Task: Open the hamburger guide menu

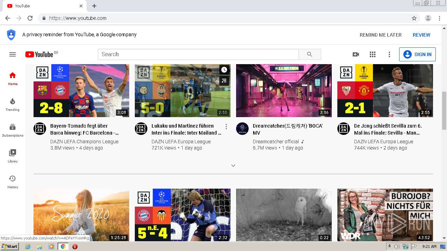Action: [13, 54]
